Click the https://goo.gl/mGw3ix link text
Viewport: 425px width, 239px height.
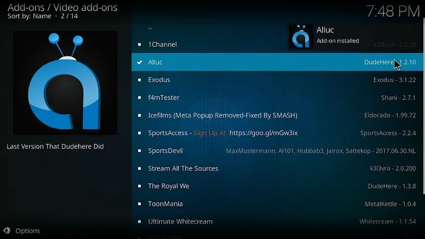263,133
